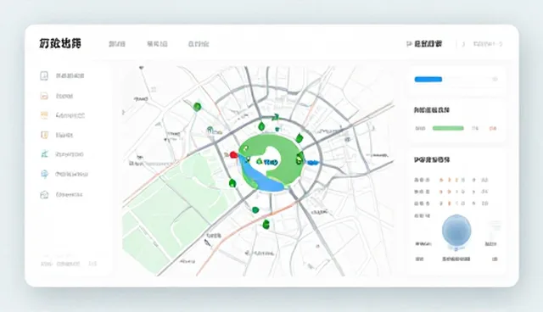Switch to the middle top navigation tab

pos(157,44)
